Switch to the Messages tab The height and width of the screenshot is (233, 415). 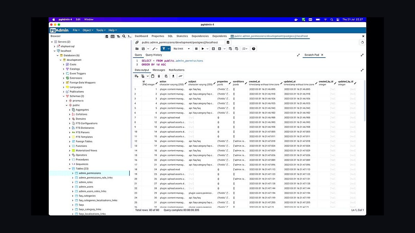159,70
